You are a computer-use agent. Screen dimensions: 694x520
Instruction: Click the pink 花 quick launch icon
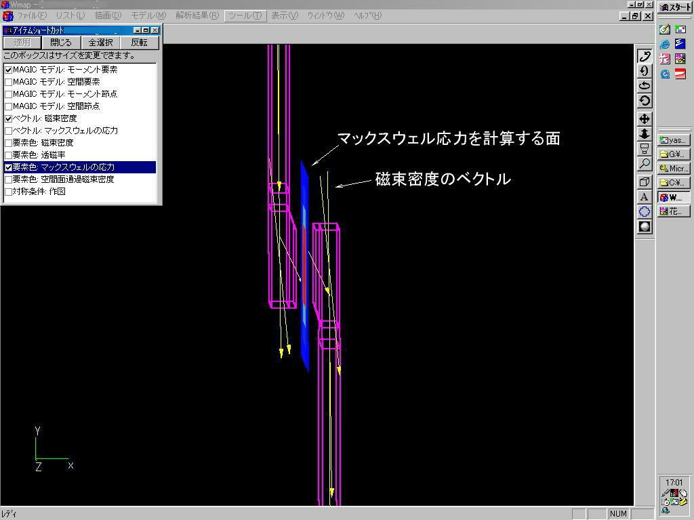pos(664,59)
